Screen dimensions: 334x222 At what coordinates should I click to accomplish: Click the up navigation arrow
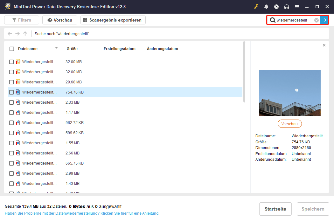(x=25, y=34)
